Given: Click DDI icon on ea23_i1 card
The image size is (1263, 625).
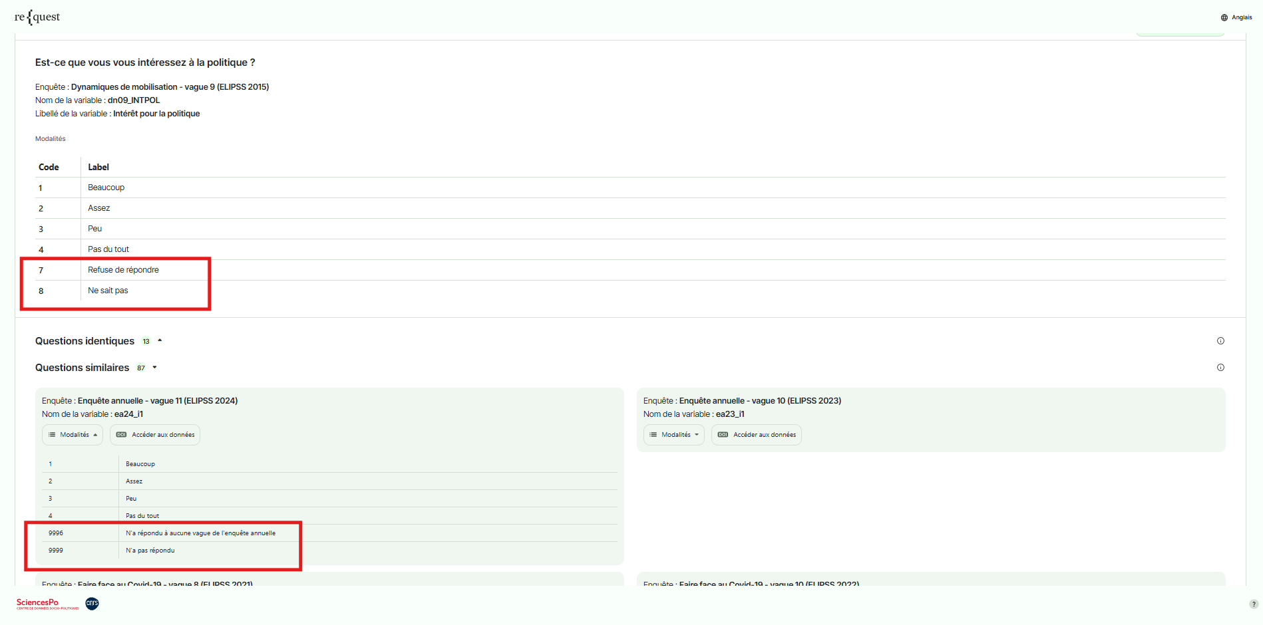Looking at the screenshot, I should (x=723, y=435).
